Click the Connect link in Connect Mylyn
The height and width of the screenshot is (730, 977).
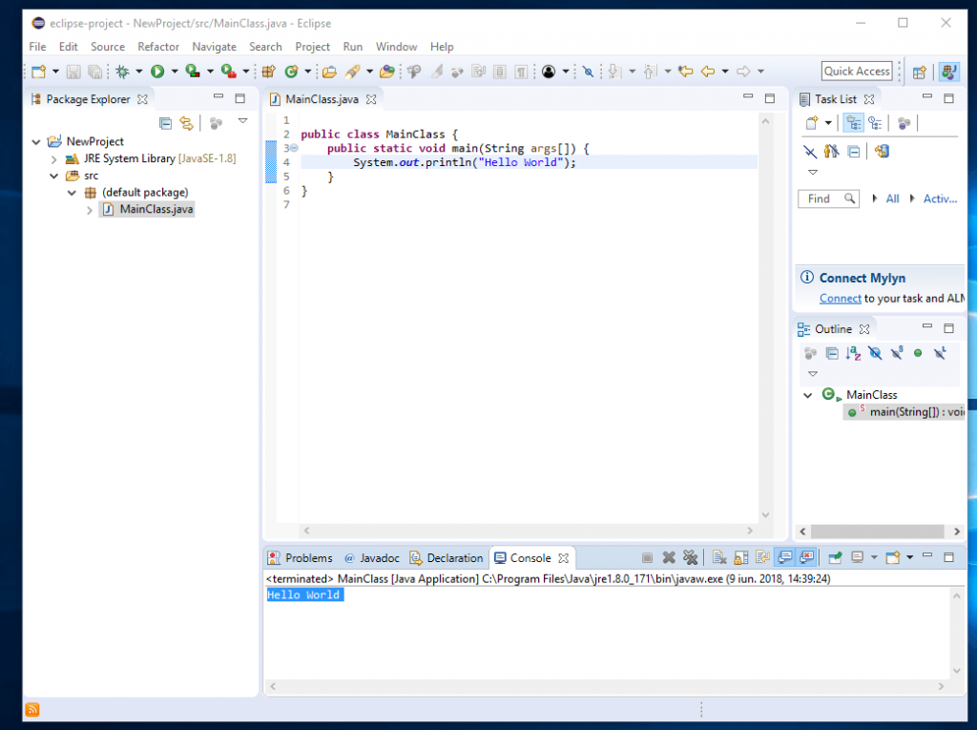[840, 298]
